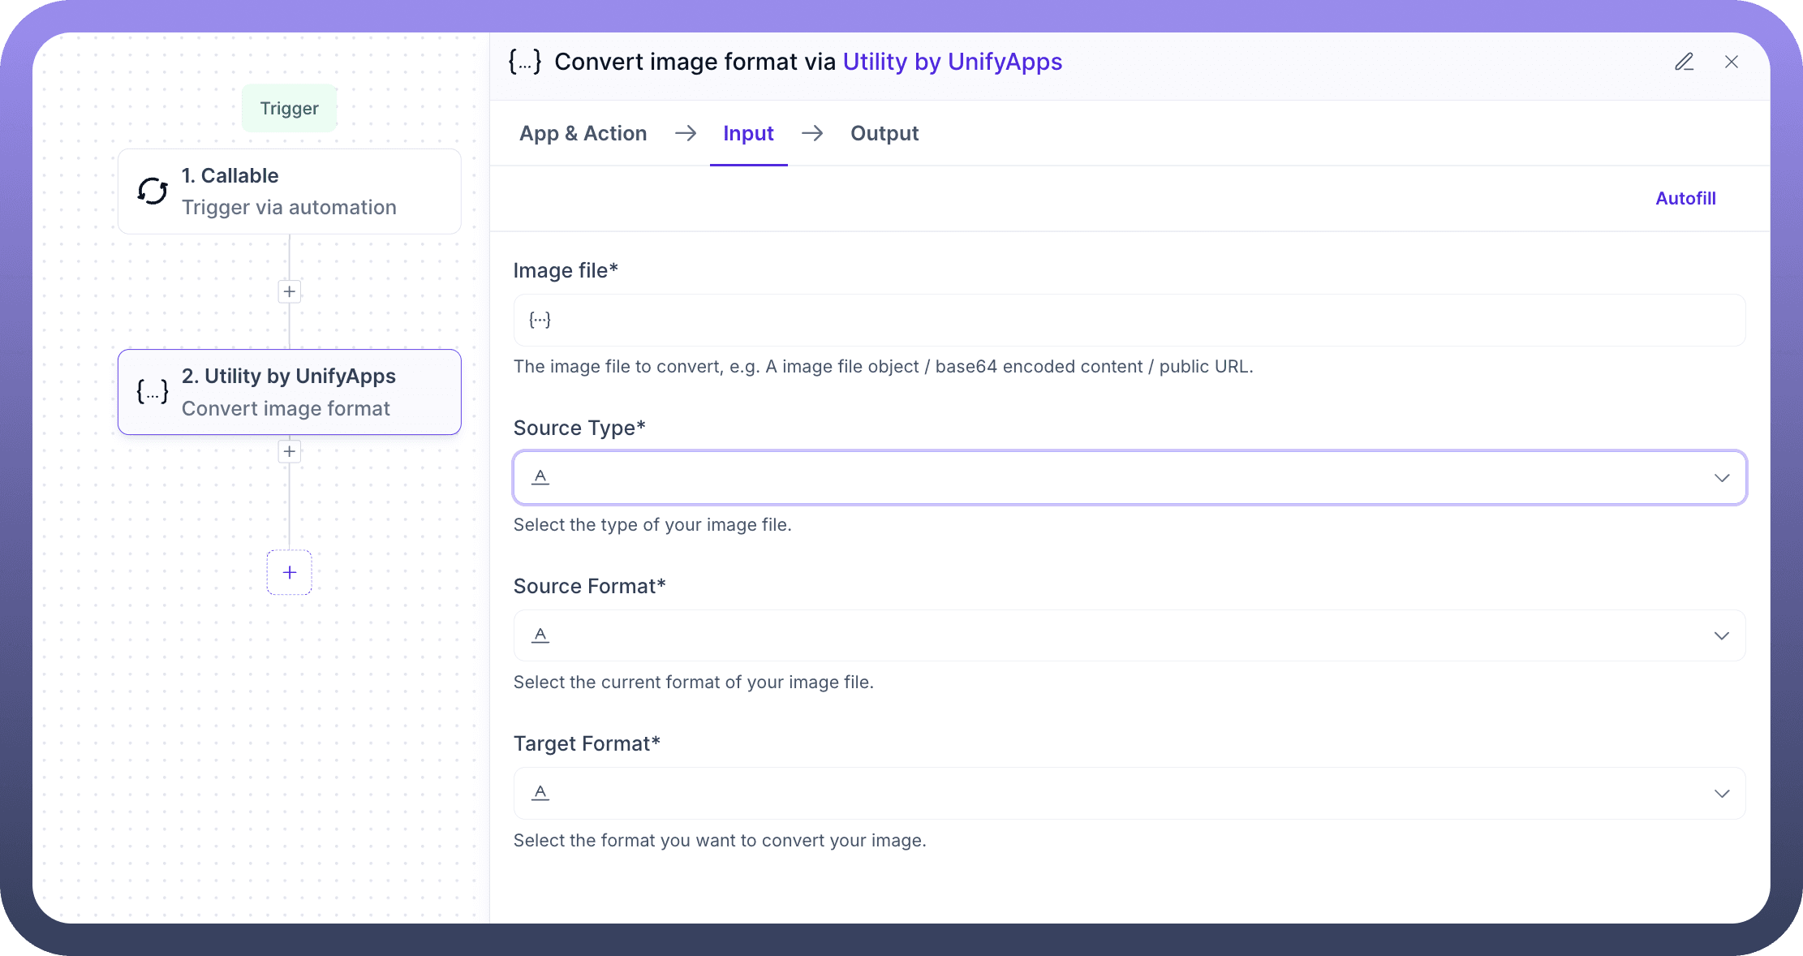The width and height of the screenshot is (1803, 956).
Task: Close the Convert image format panel
Action: tap(1731, 62)
